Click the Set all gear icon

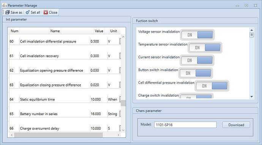(x=28, y=12)
